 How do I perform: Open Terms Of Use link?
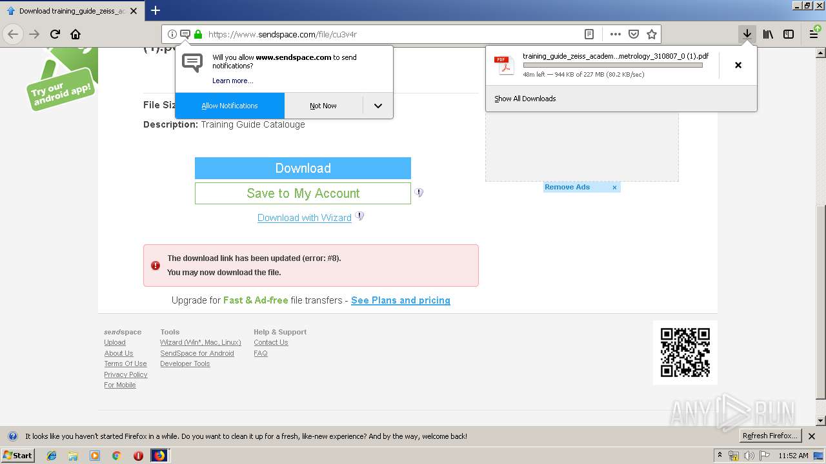coord(125,363)
